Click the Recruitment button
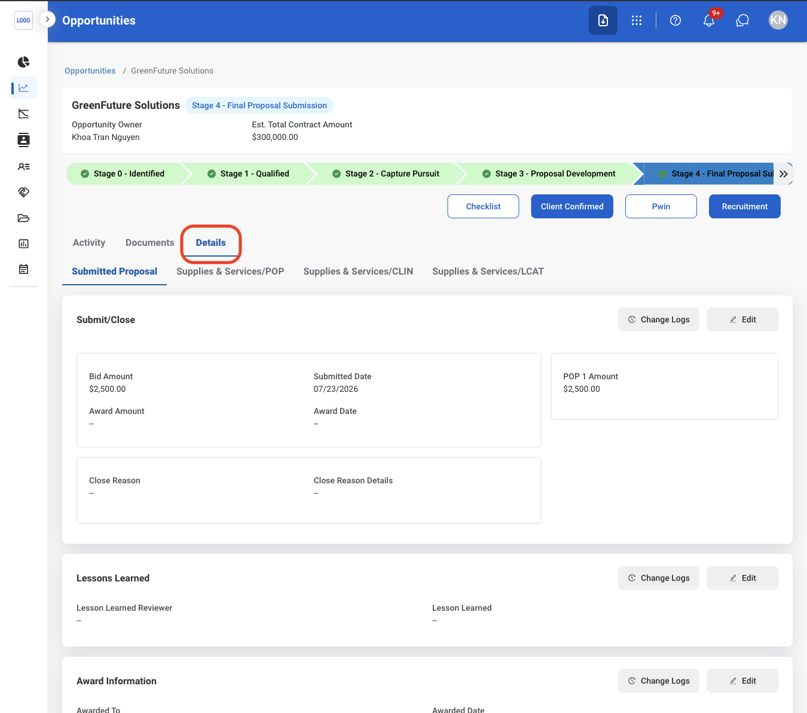This screenshot has height=713, width=807. (x=745, y=206)
